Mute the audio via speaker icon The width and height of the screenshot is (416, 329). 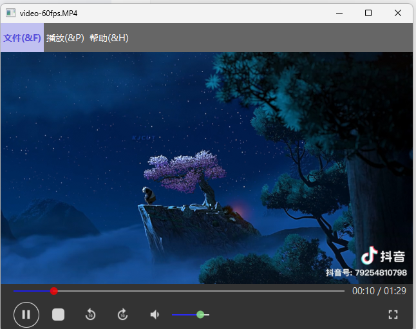click(x=155, y=315)
